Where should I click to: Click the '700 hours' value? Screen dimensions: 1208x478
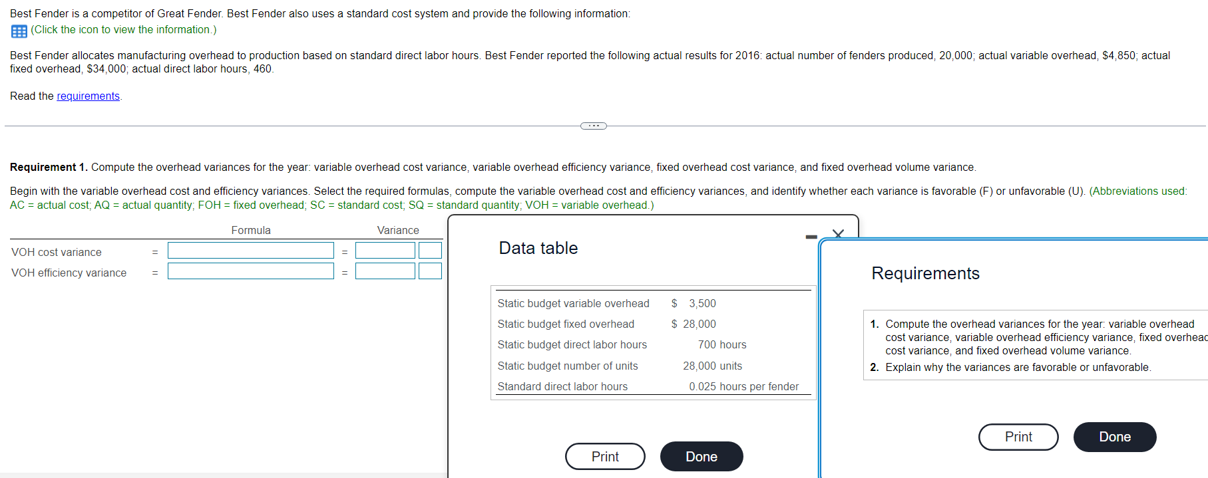pos(722,345)
